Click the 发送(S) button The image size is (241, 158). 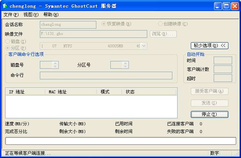(210, 103)
